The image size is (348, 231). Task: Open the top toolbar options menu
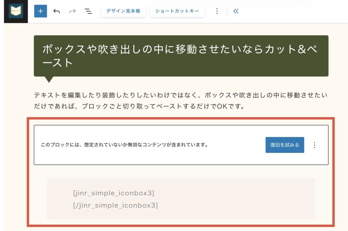217,11
